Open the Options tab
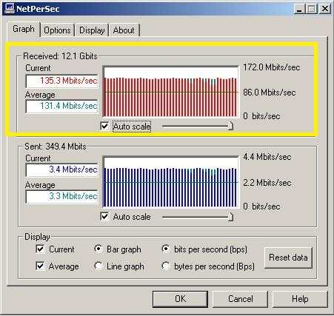Screen dimensions: 334x316 click(57, 30)
